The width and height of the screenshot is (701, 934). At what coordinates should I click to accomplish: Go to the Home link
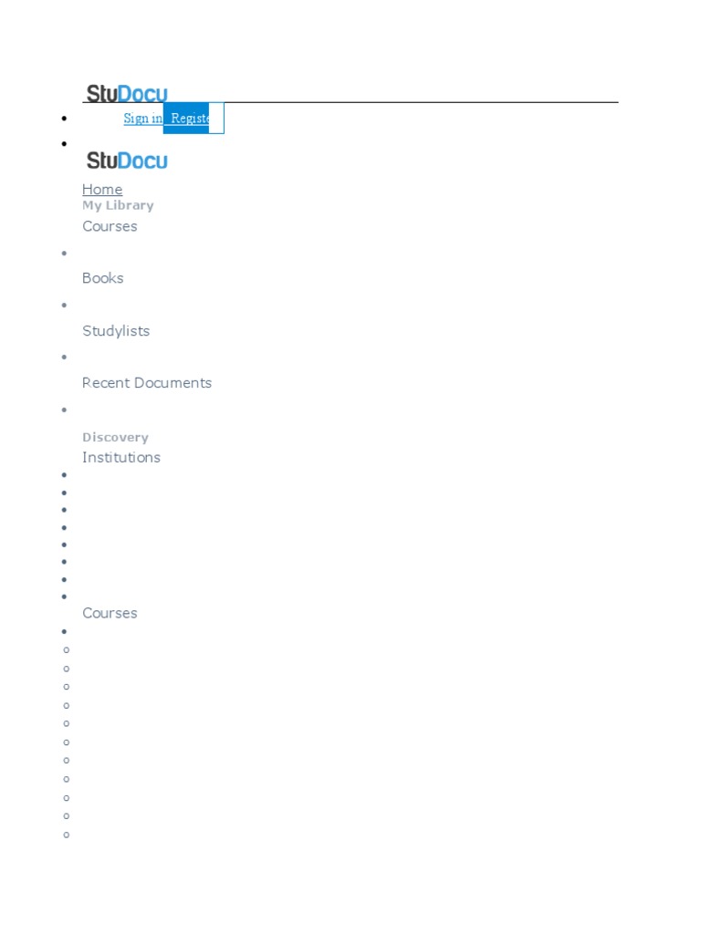tap(102, 190)
